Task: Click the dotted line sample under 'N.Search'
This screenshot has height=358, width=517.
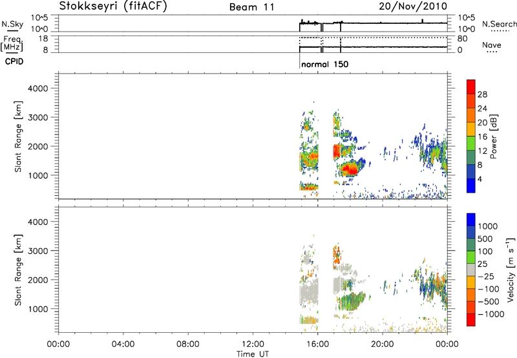Action: [x=500, y=31]
